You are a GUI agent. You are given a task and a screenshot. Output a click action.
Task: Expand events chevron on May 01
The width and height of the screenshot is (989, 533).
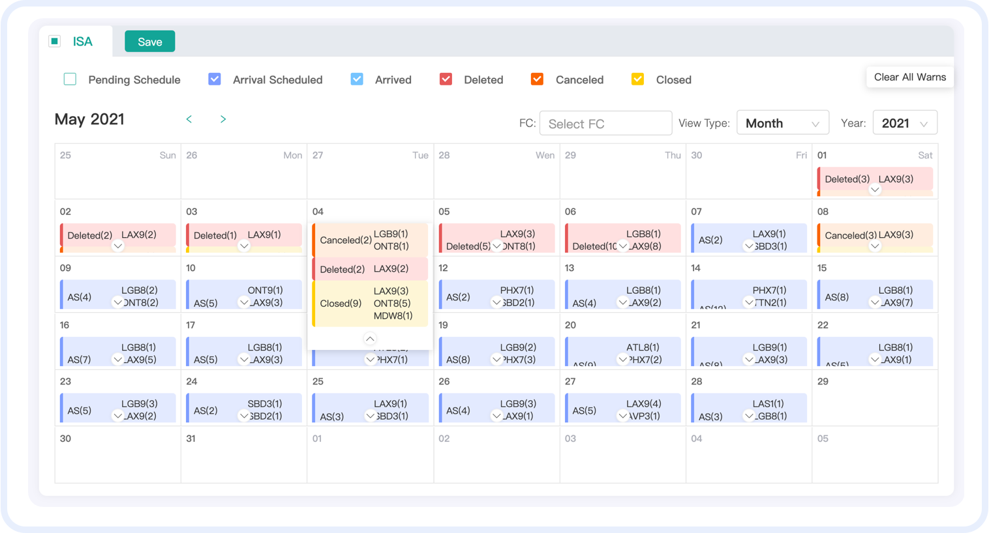click(x=875, y=190)
